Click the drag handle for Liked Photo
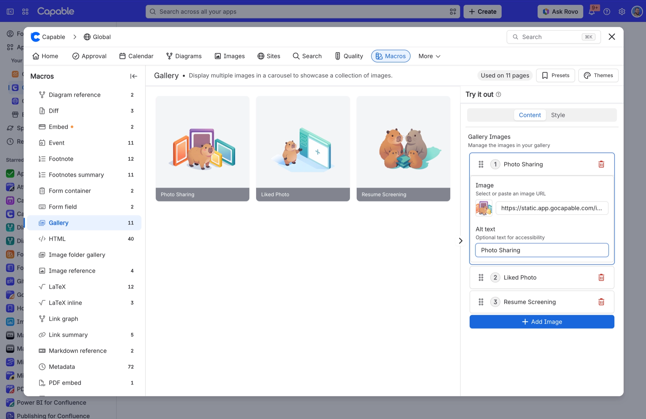The width and height of the screenshot is (646, 419). (x=481, y=277)
